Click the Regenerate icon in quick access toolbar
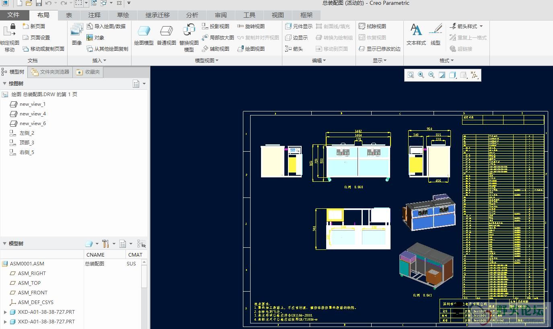Screen dimensions: 553x329 click(94, 3)
